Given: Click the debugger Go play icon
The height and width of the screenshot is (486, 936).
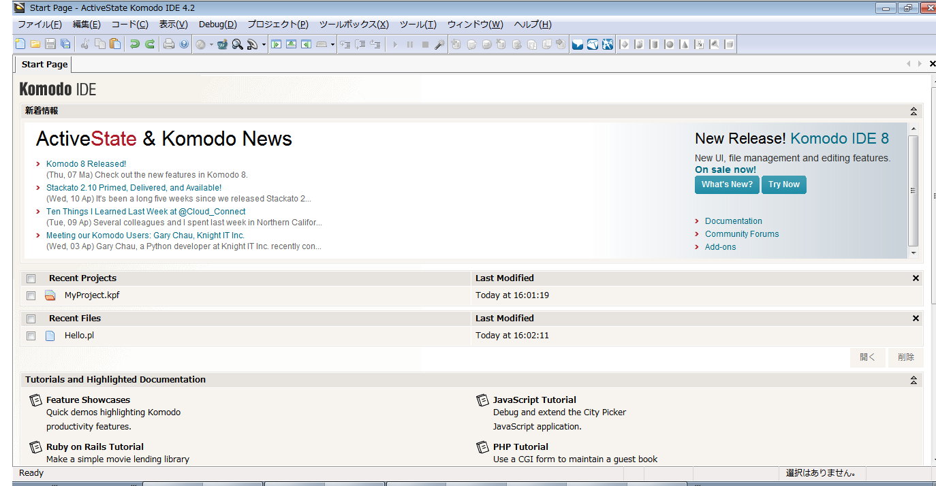Looking at the screenshot, I should [395, 44].
